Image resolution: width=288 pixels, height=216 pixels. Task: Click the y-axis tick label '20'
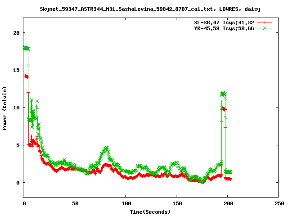pyautogui.click(x=16, y=33)
